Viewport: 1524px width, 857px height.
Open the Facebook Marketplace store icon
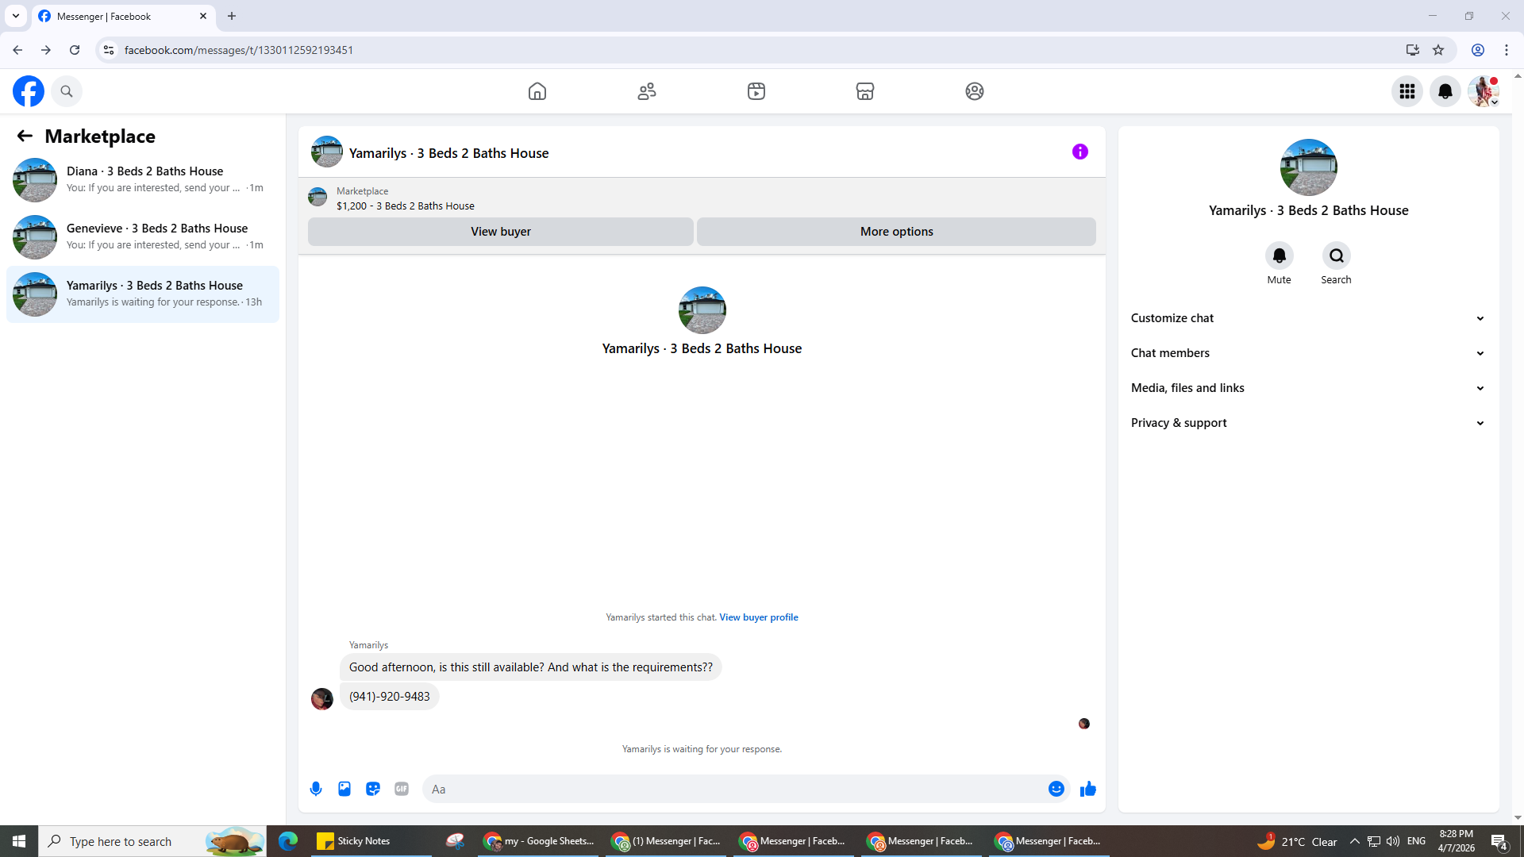[x=865, y=91]
